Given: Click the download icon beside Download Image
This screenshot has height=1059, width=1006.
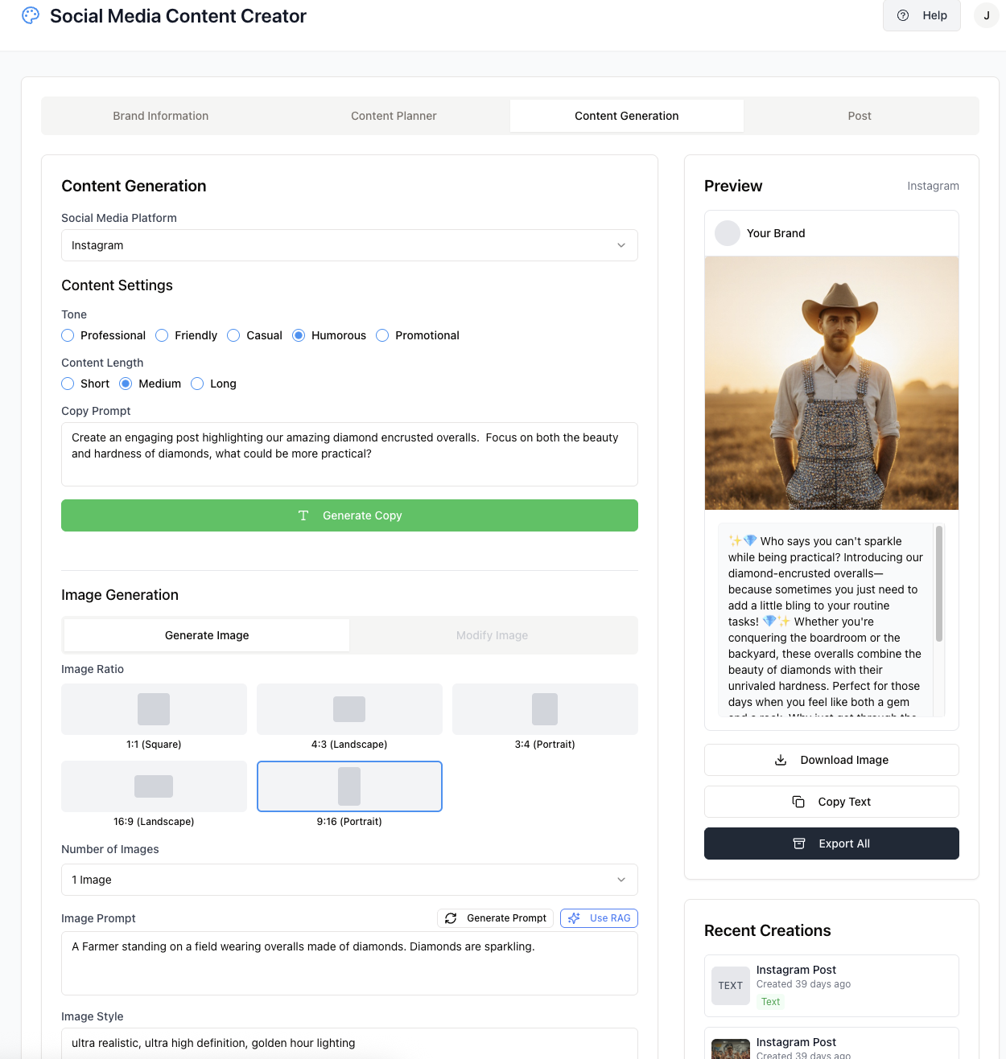Looking at the screenshot, I should 781,760.
